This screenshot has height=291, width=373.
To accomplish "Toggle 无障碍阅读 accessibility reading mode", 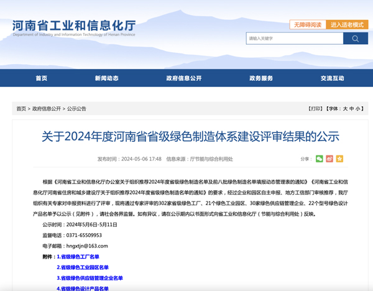I will point(307,25).
